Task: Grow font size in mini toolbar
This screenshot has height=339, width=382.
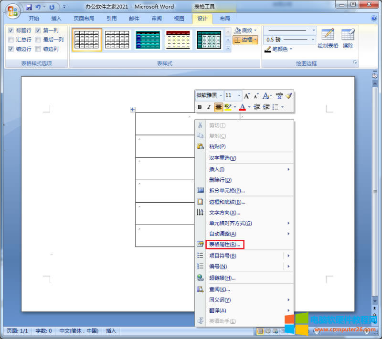Action: pyautogui.click(x=247, y=96)
